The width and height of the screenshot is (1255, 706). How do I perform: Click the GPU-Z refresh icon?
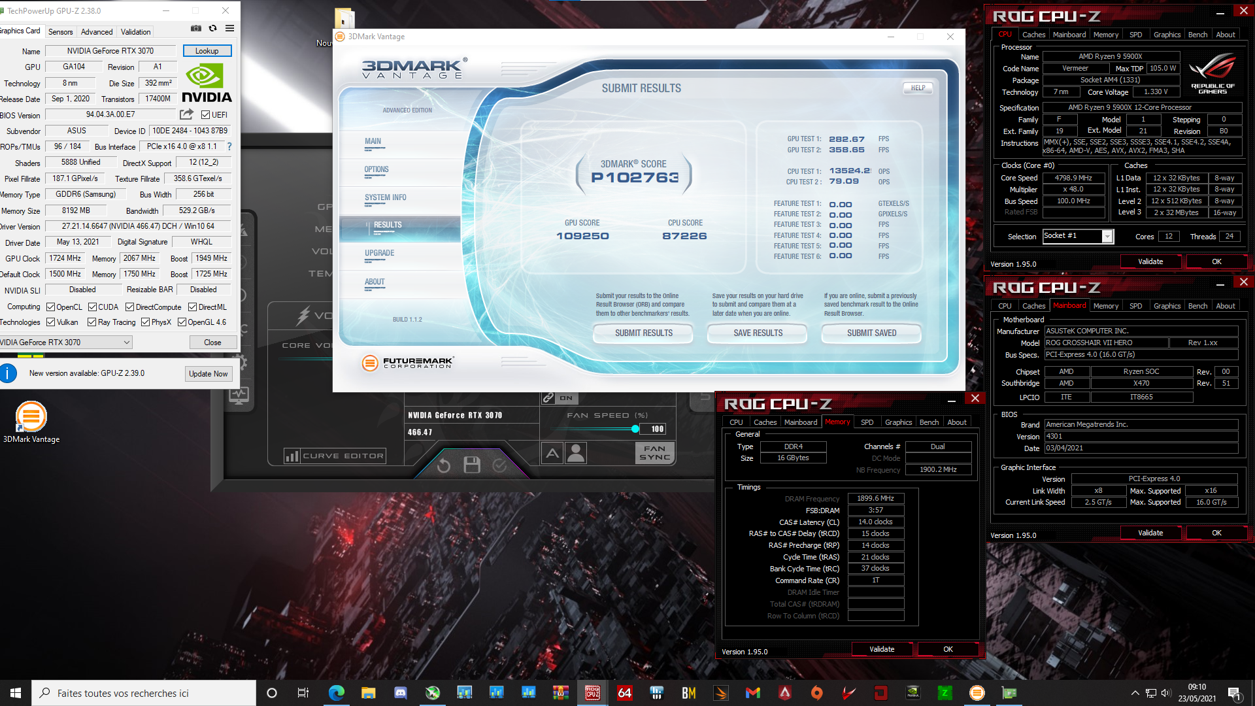(x=212, y=29)
